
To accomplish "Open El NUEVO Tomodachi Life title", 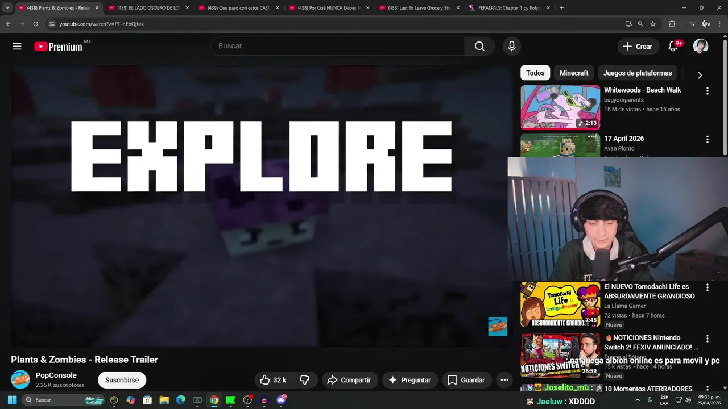I will (x=649, y=291).
